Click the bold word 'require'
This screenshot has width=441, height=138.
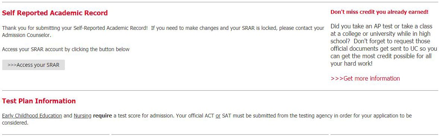point(103,116)
